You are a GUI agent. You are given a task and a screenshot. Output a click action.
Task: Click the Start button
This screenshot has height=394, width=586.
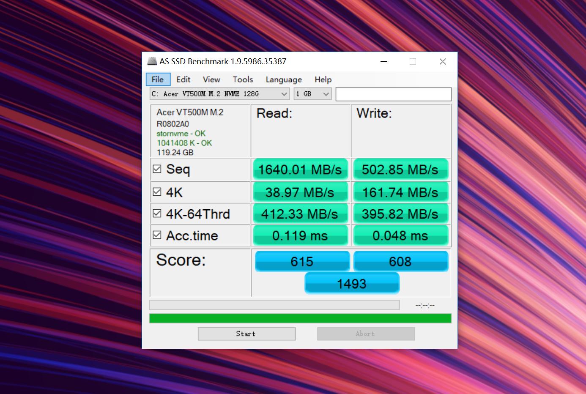pyautogui.click(x=246, y=334)
